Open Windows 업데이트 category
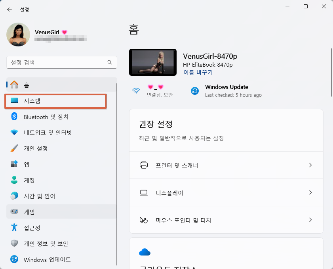Screen dimensions: 333x269 62,259
